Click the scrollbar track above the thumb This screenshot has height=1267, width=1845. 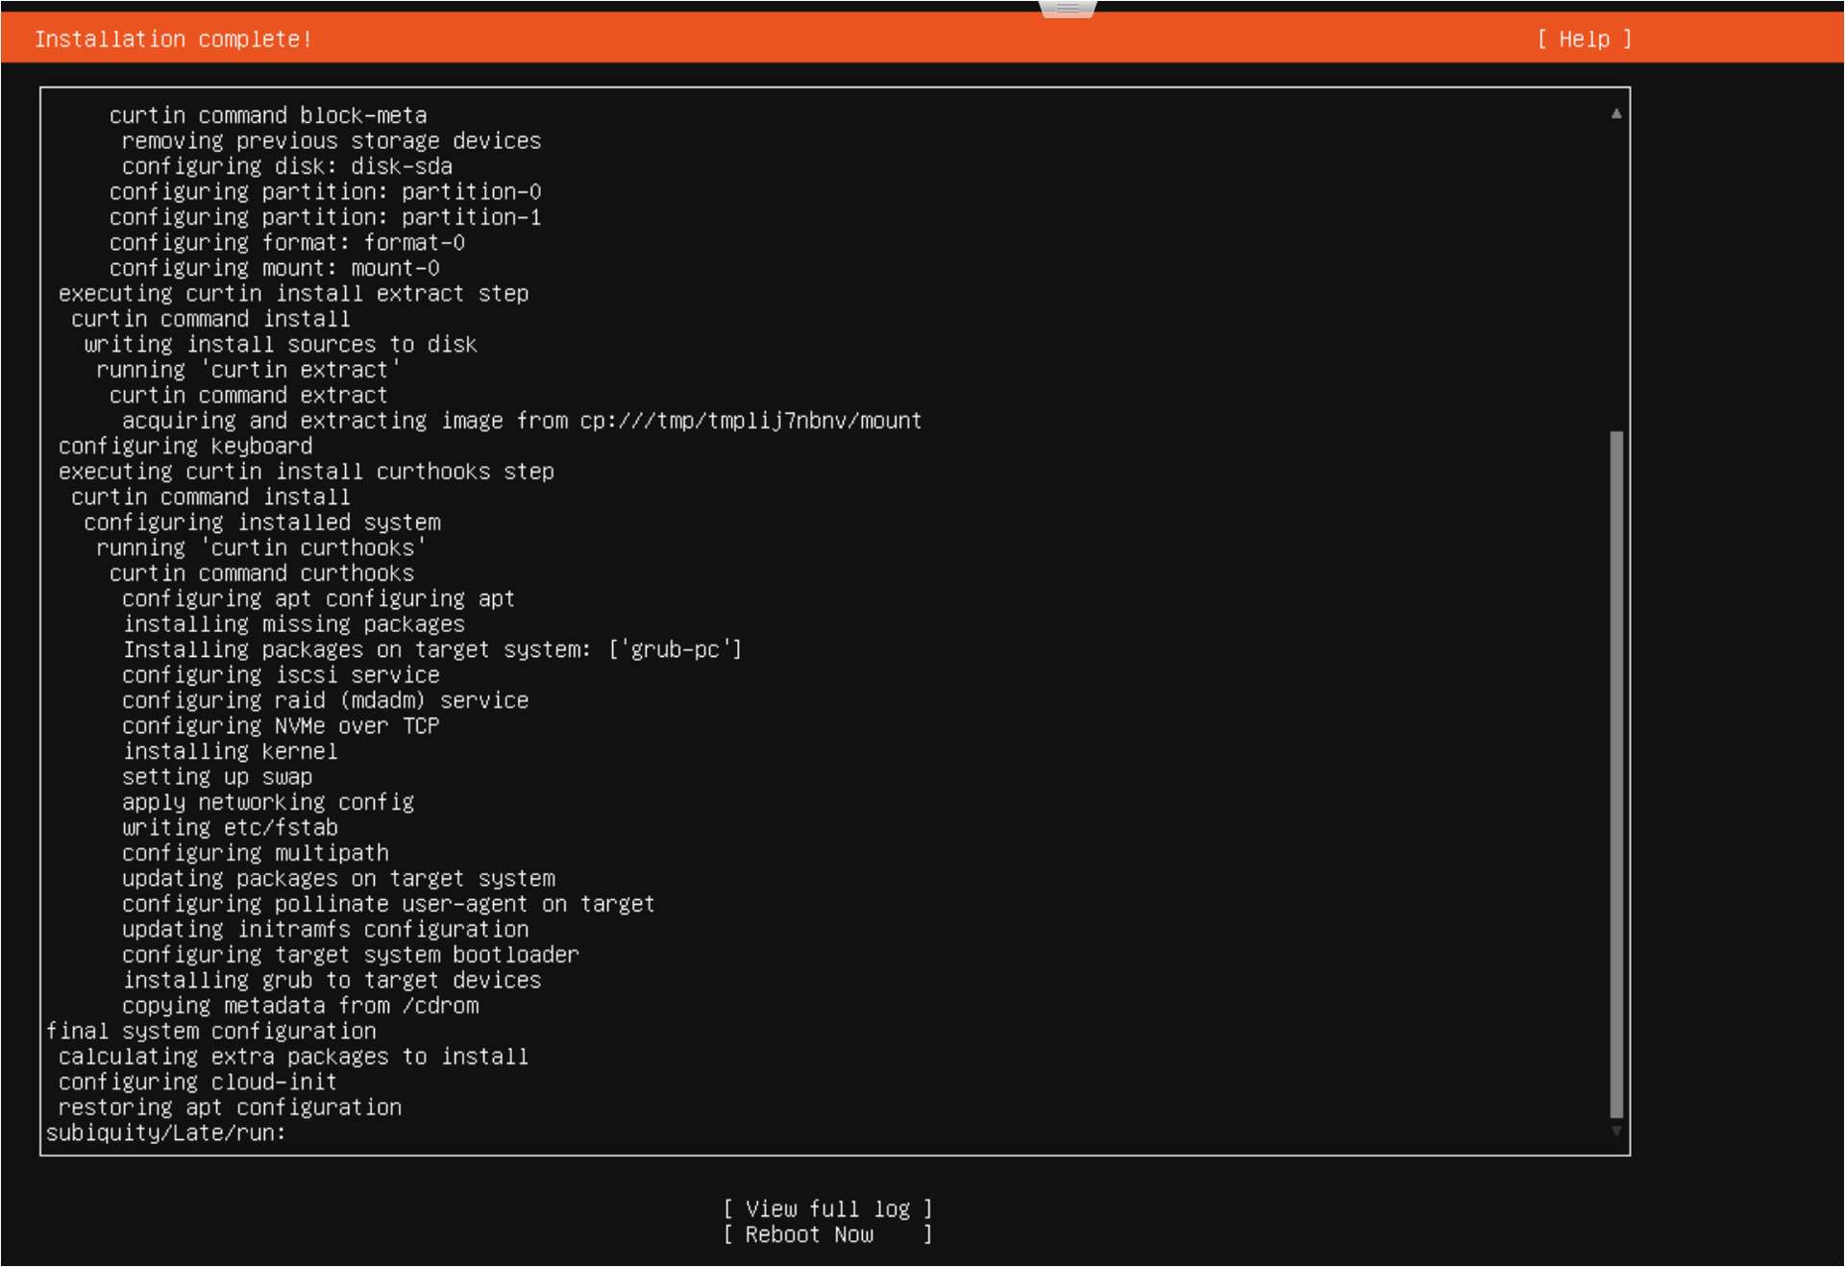click(x=1616, y=274)
